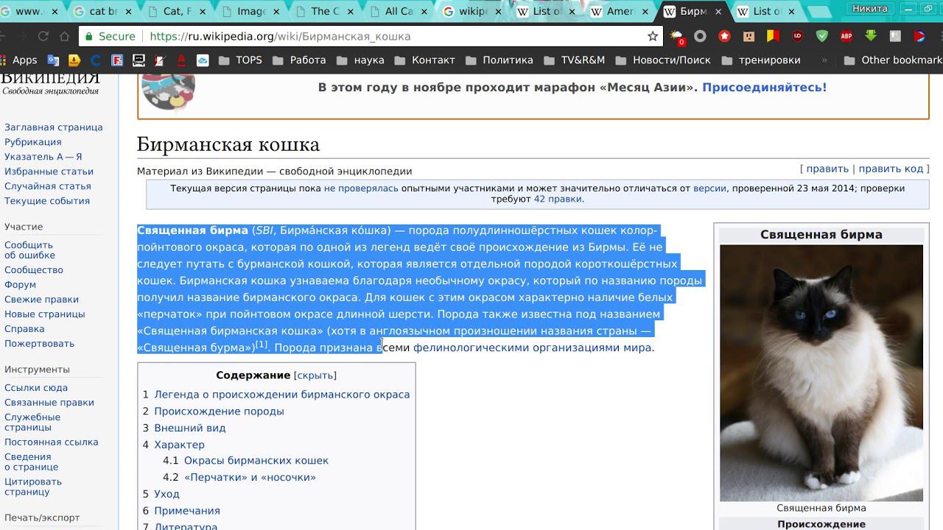
Task: Open the Политика bookmarks folder
Action: (499, 60)
